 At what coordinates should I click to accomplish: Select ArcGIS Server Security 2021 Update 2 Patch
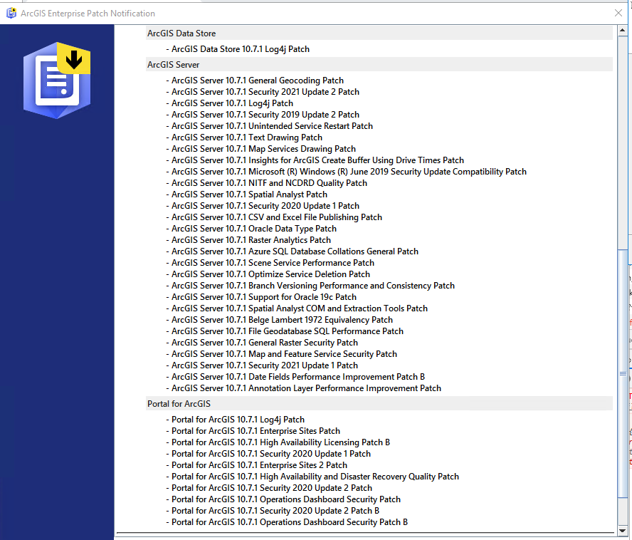(x=263, y=92)
